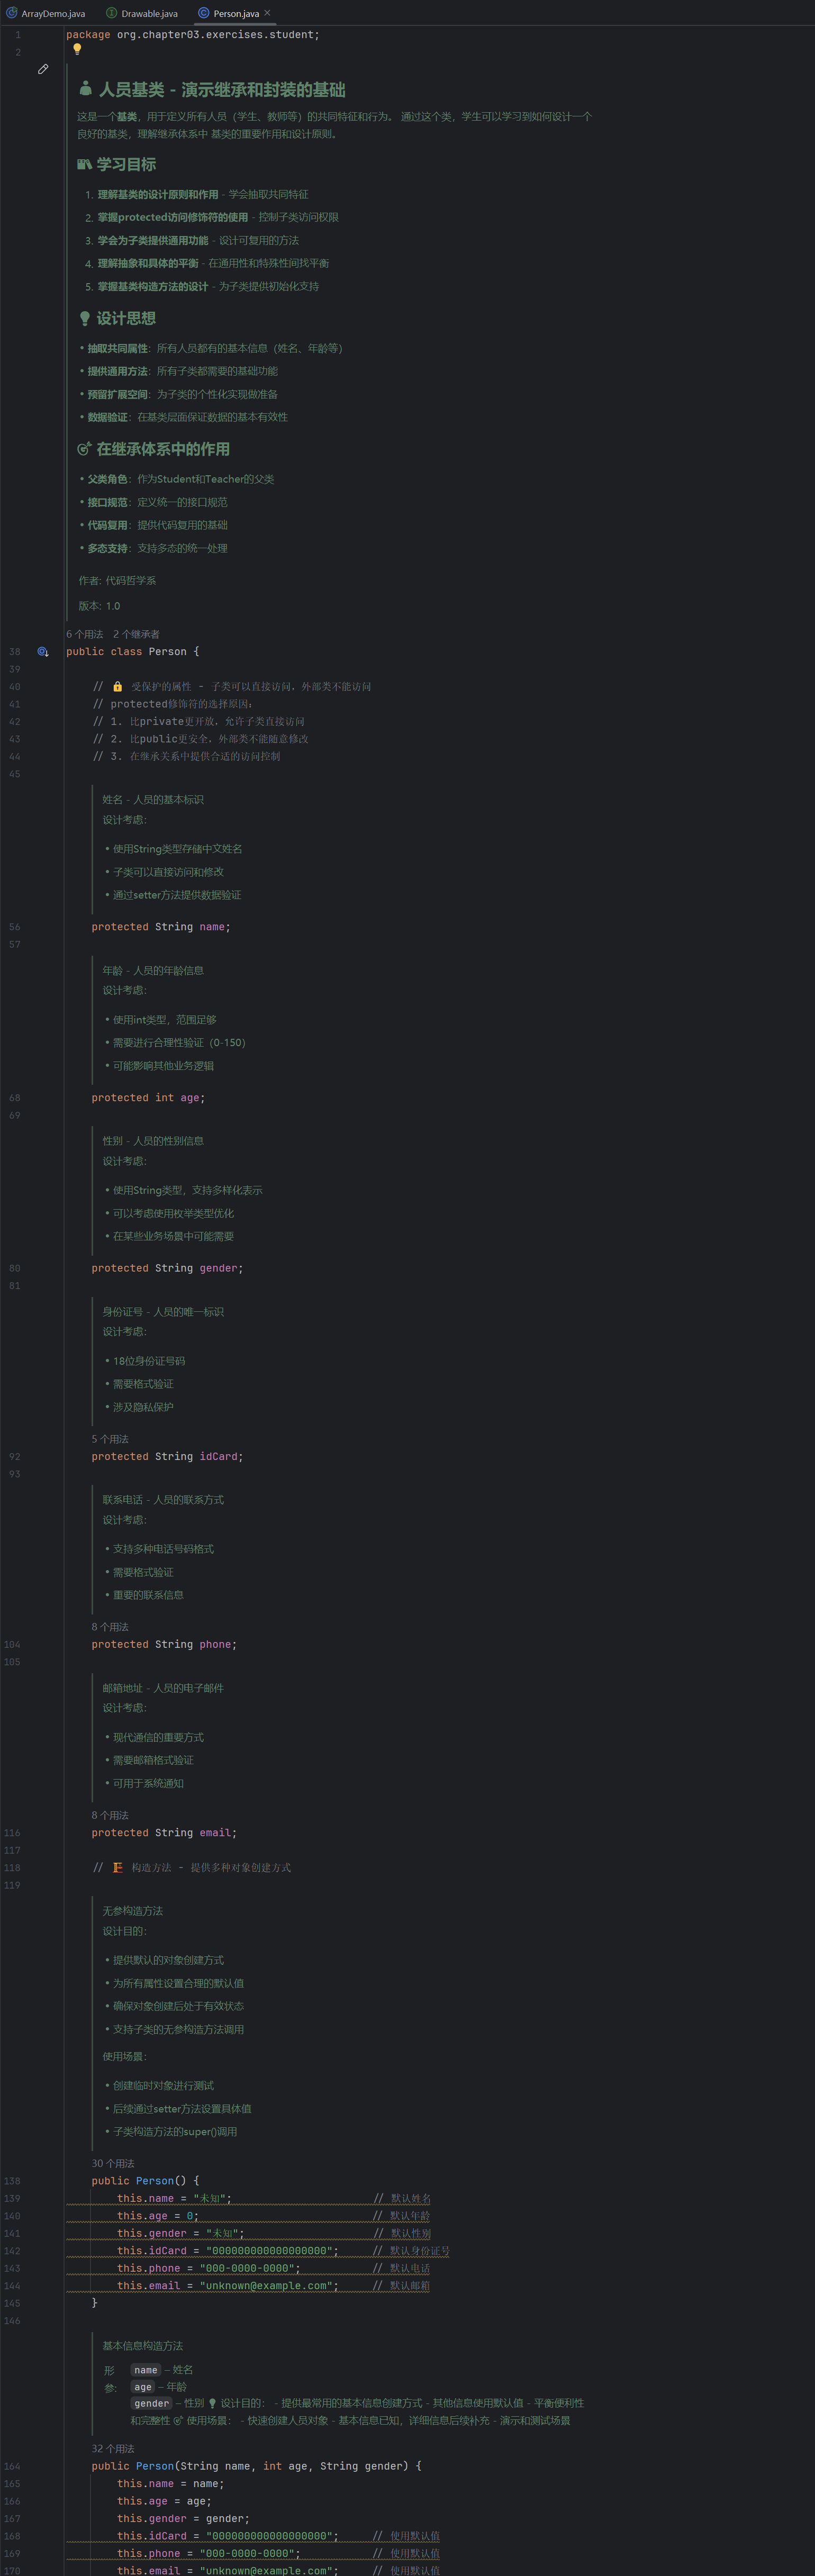
Task: Click 'this.phone = "000-0000-0000"' on line 143
Action: click(x=206, y=2268)
